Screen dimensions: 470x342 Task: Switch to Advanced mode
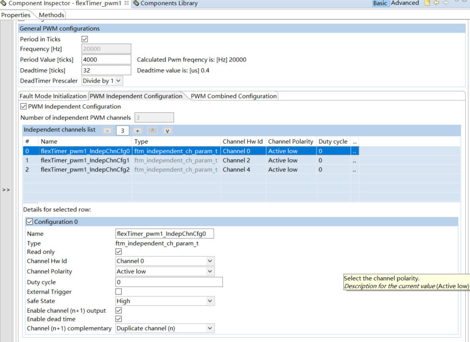[404, 3]
